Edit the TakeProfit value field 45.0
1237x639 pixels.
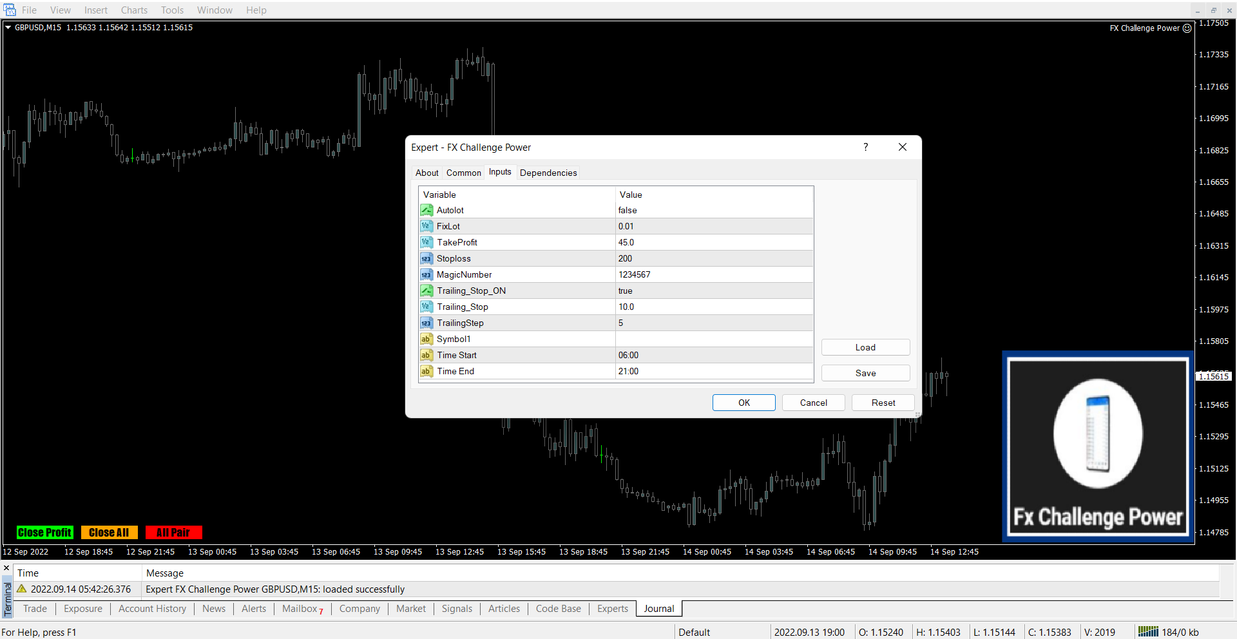[x=713, y=242]
